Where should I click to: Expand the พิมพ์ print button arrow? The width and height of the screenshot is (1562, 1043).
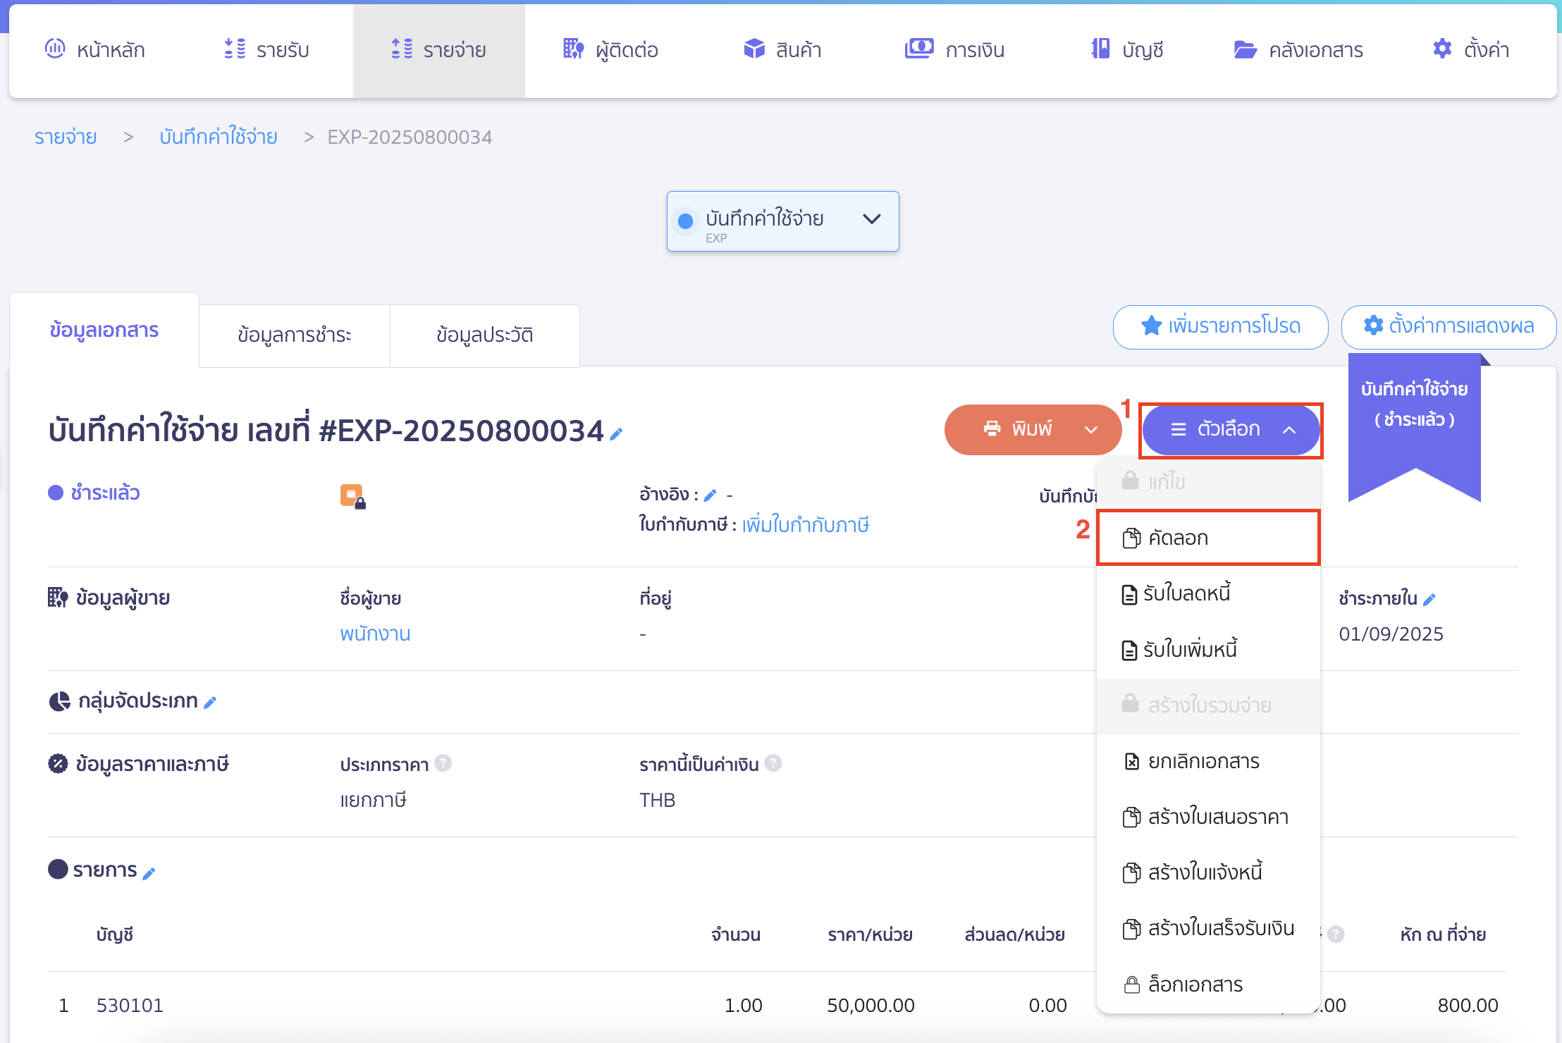(1091, 430)
